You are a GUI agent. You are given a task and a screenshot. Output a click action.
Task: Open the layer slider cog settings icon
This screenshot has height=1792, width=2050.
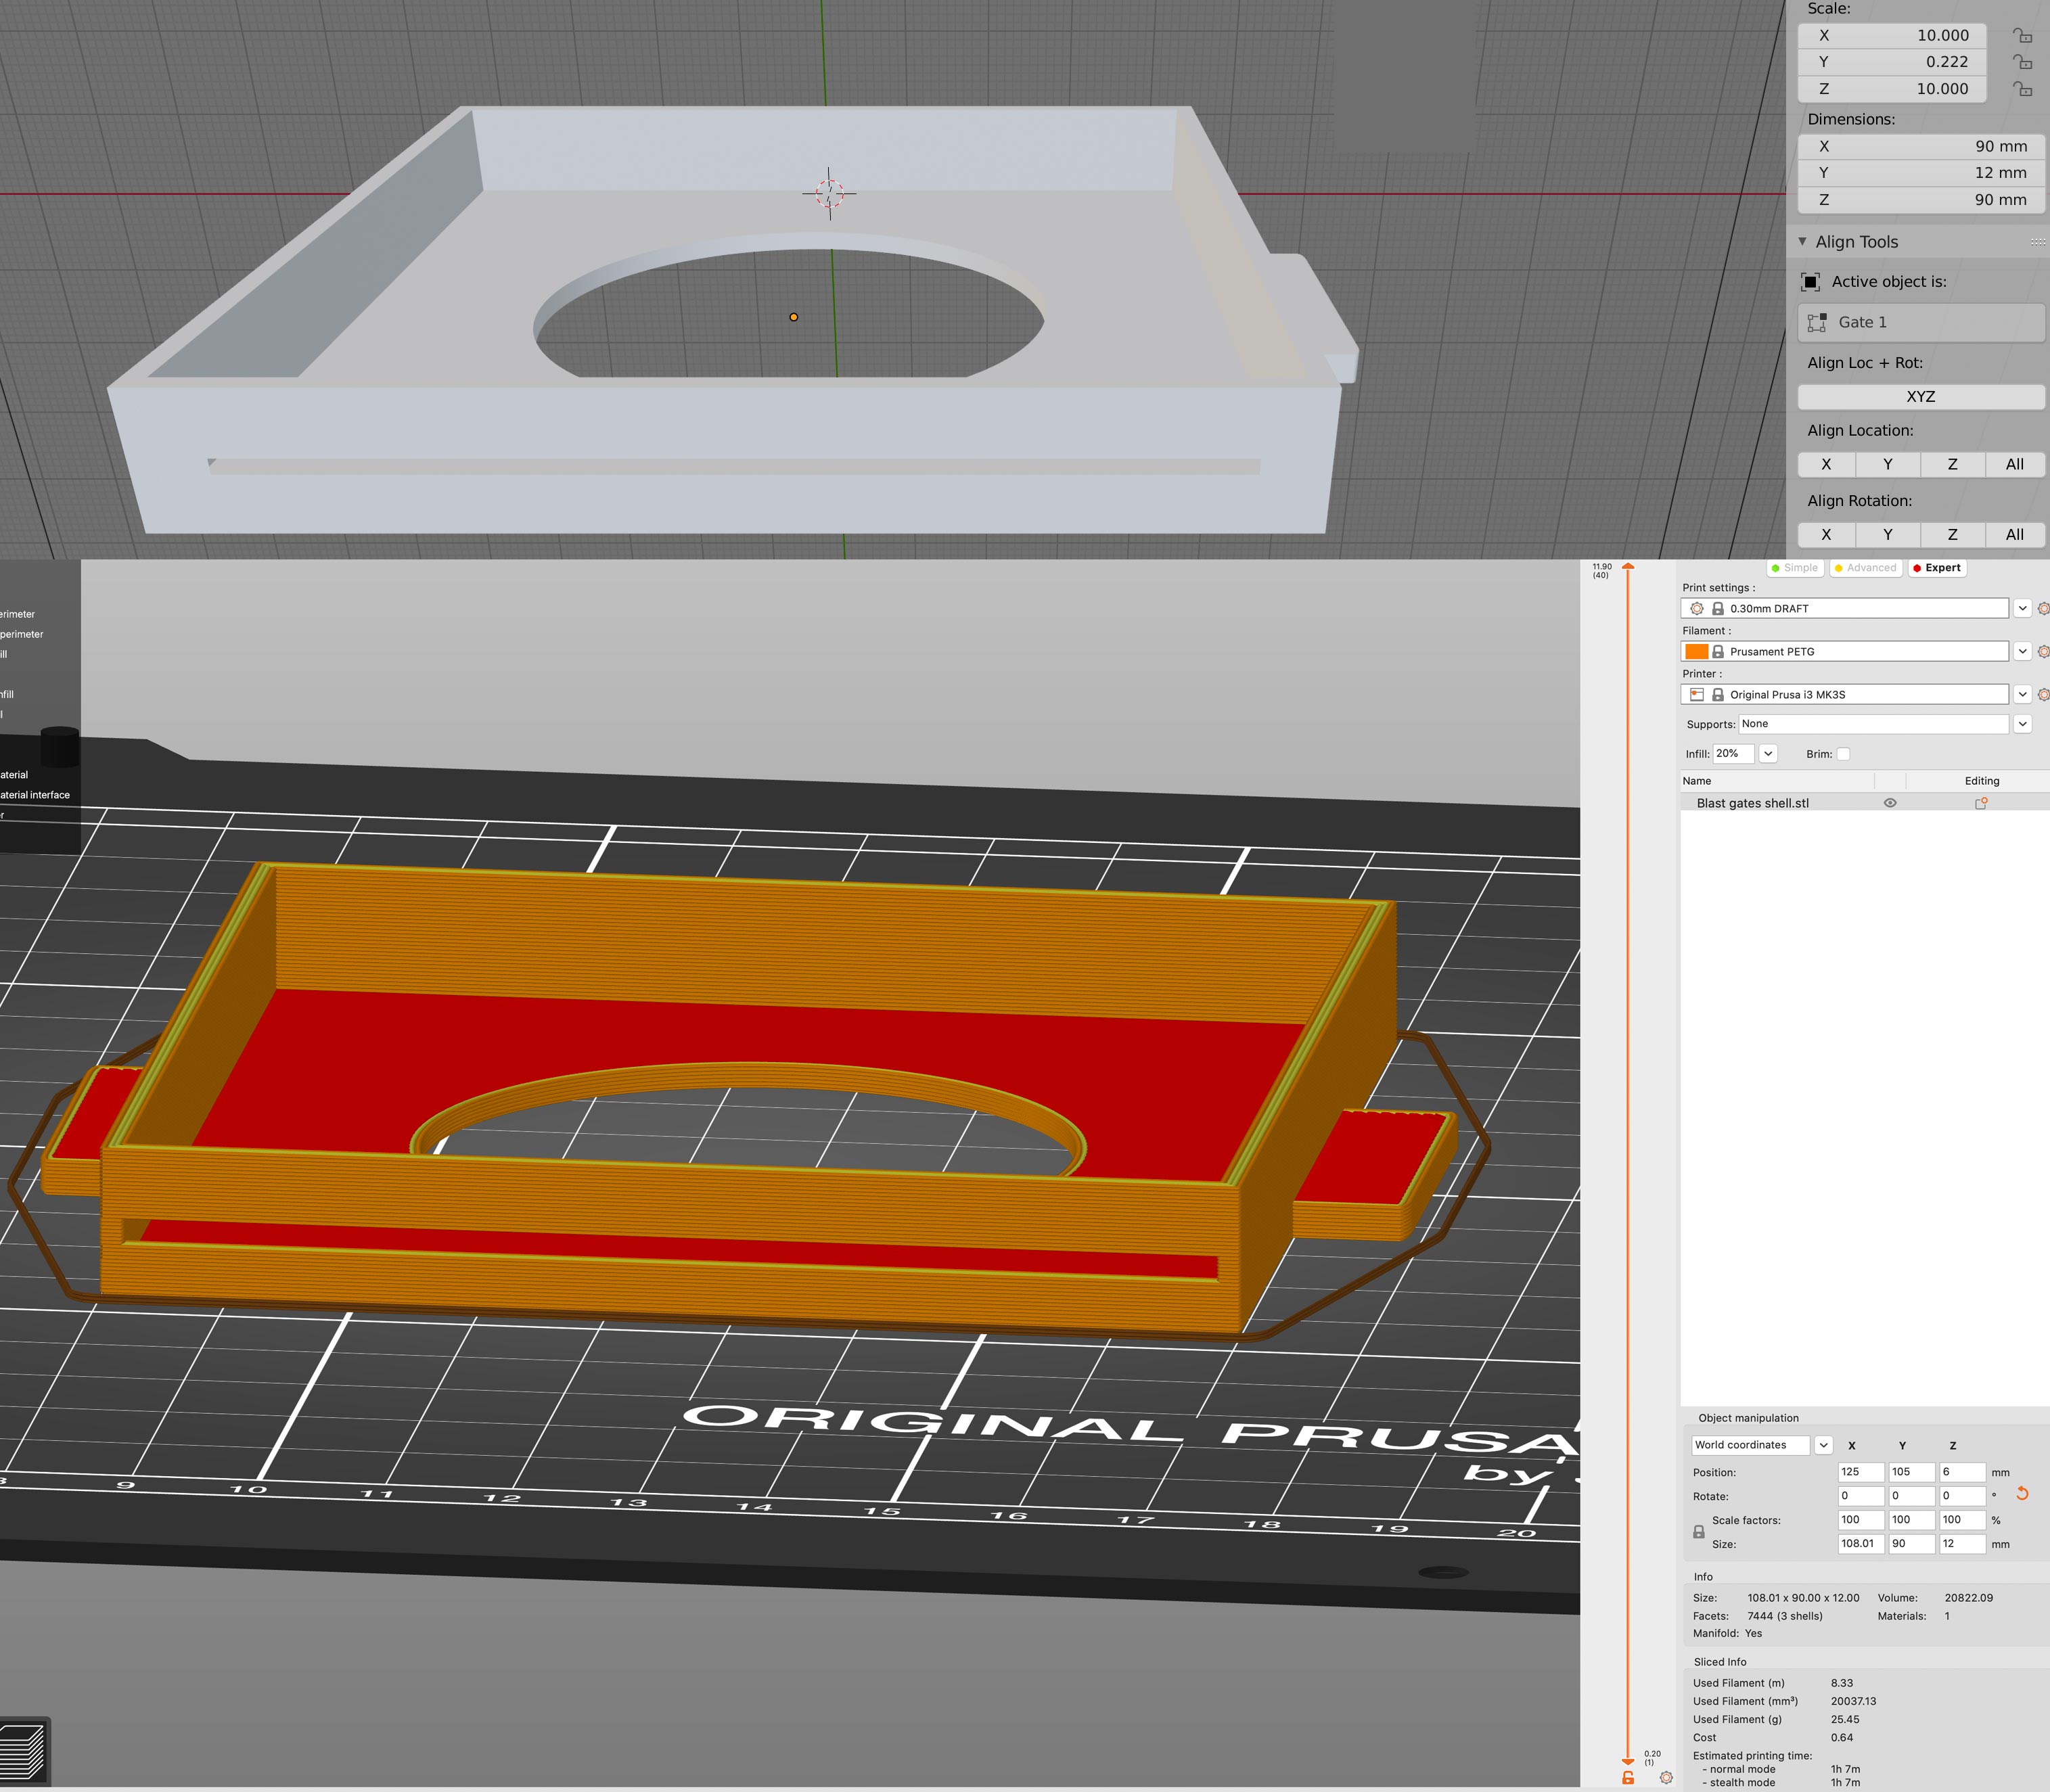pos(1666,1778)
